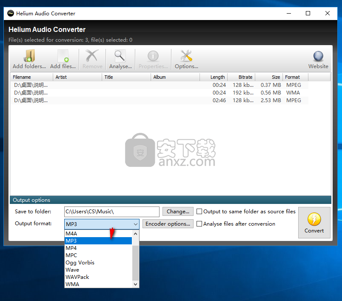Click the 2.53 MB size cell
The width and height of the screenshot is (342, 301).
click(x=271, y=100)
